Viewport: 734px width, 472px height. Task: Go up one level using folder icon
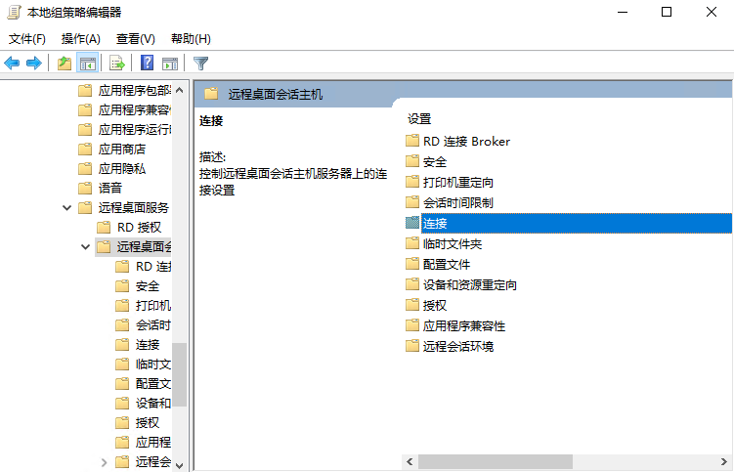pos(65,64)
